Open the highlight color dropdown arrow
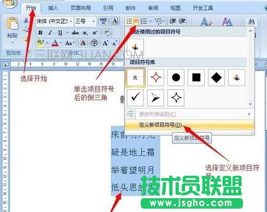This screenshot has height=212, width=267. point(47,43)
